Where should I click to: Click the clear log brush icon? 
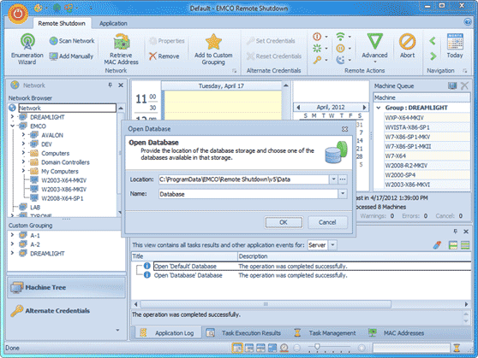(438, 245)
